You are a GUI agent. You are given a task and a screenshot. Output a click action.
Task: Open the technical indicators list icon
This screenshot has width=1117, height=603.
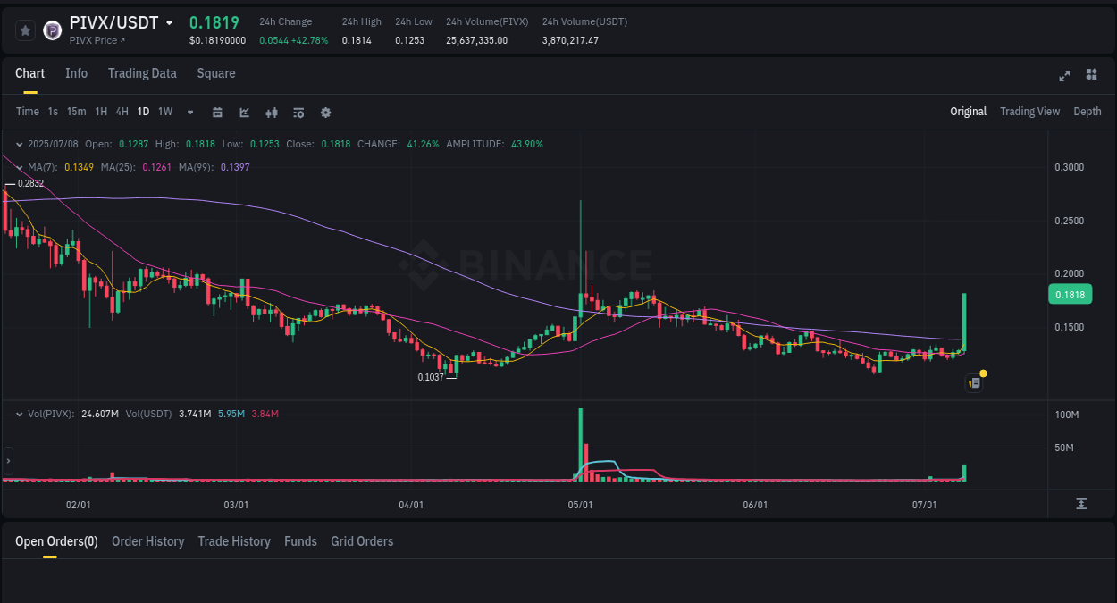298,112
